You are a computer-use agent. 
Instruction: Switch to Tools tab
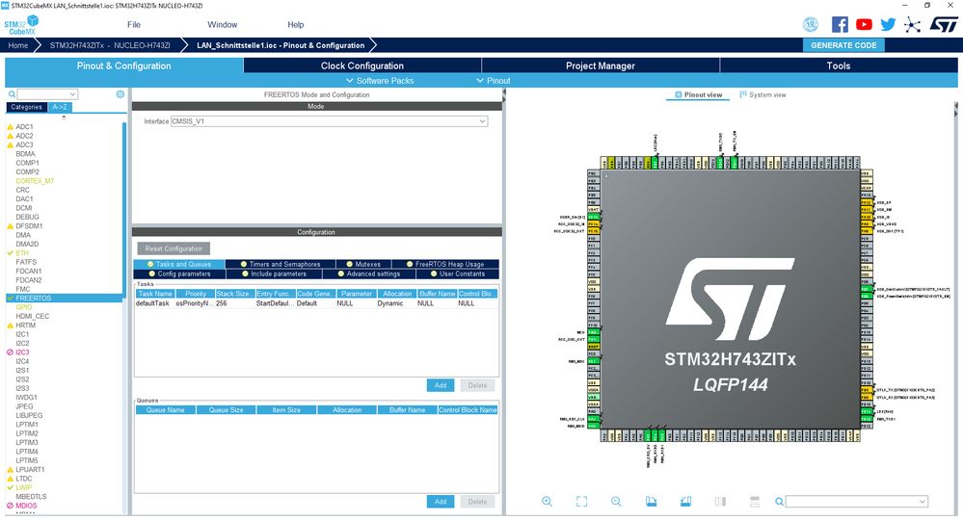839,65
